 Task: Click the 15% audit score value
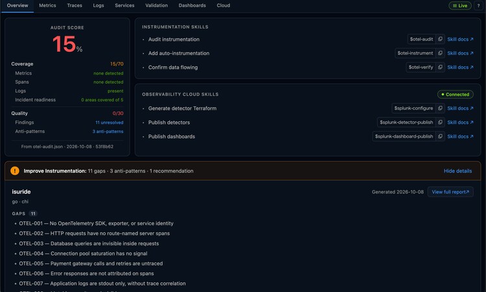coord(67,44)
